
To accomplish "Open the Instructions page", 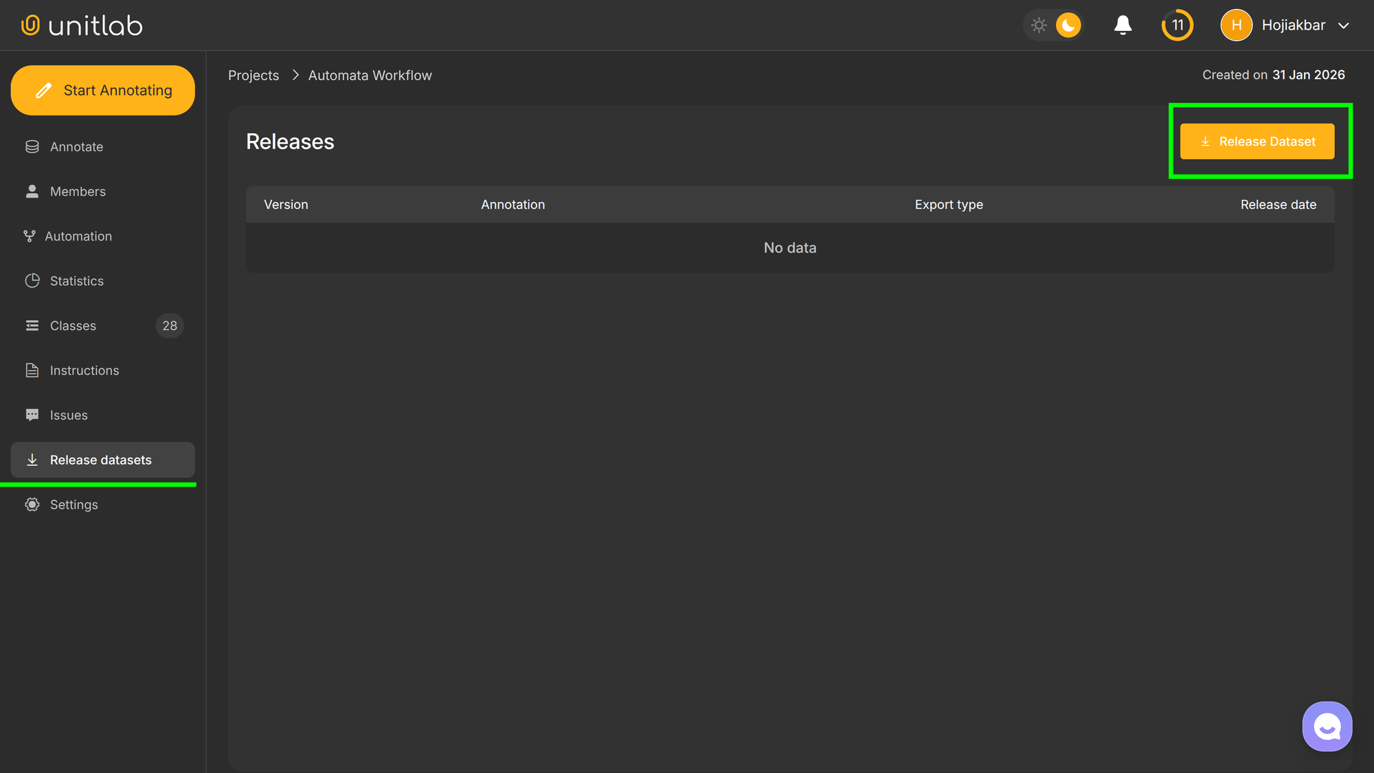I will 84,370.
